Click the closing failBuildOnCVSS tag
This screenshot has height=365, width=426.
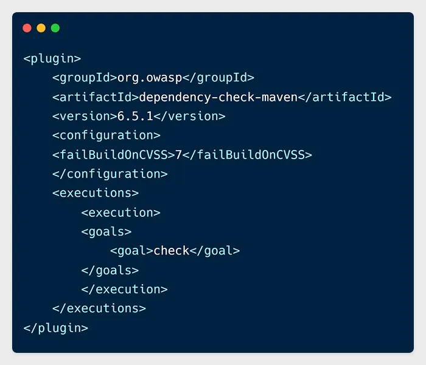point(247,155)
